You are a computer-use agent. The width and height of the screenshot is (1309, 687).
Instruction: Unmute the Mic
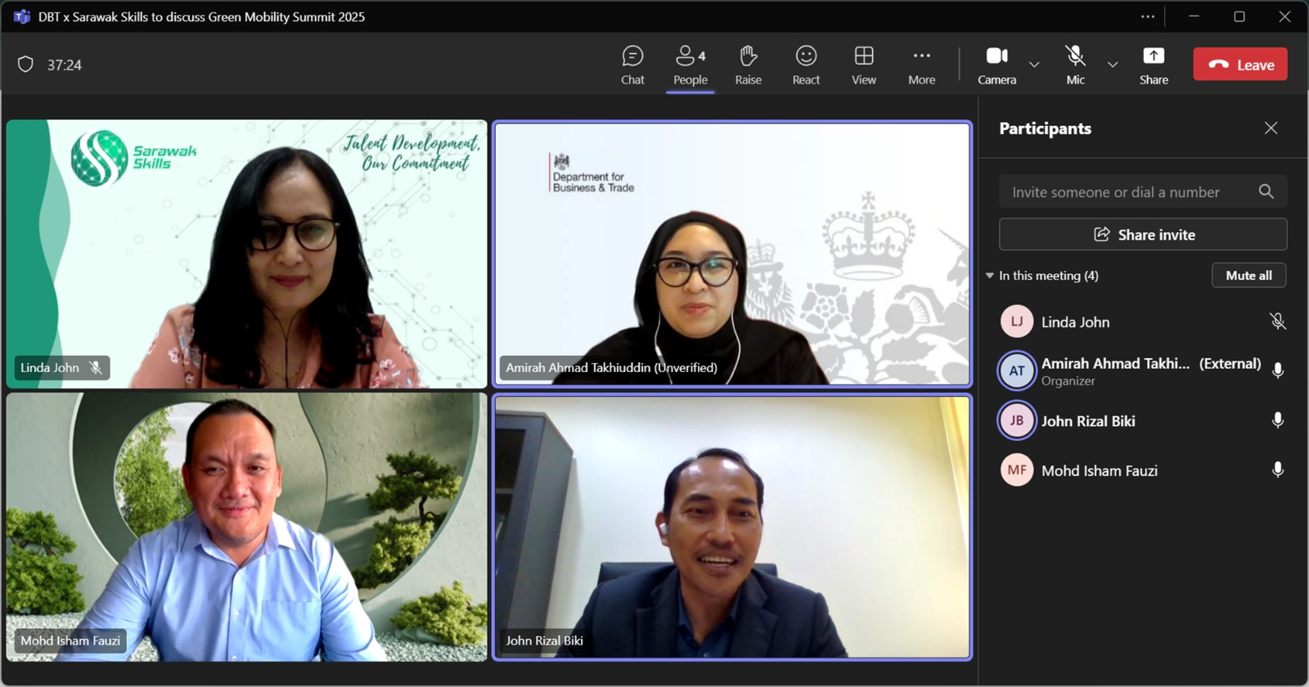pos(1075,65)
